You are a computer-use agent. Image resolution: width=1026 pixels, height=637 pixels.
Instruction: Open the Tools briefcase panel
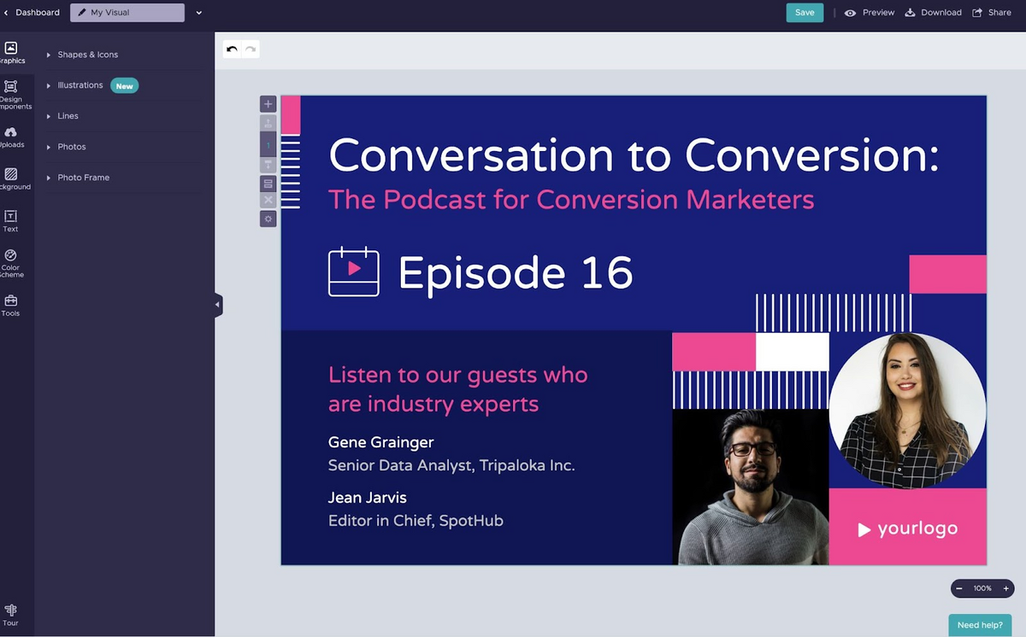(11, 305)
